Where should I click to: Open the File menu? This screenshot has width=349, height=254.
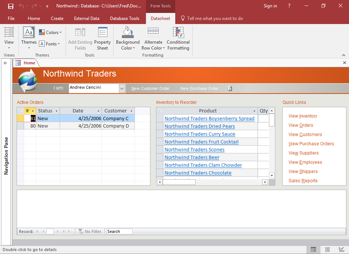(11, 18)
